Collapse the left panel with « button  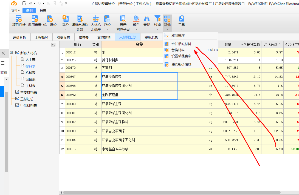coord(53,45)
